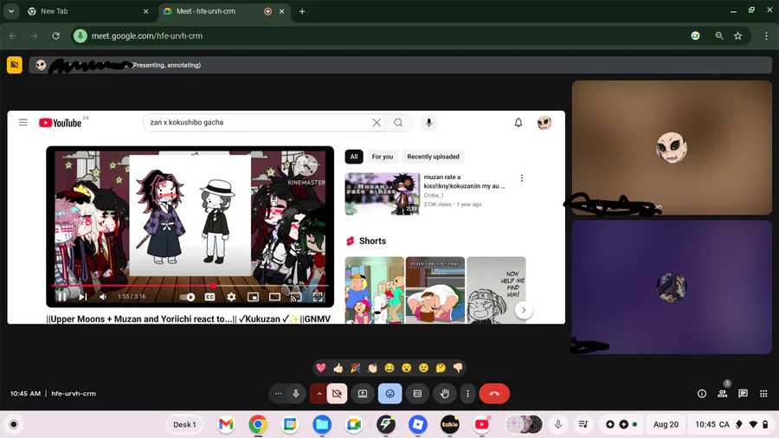Open chat with everyone
The image size is (779, 438).
(x=744, y=394)
